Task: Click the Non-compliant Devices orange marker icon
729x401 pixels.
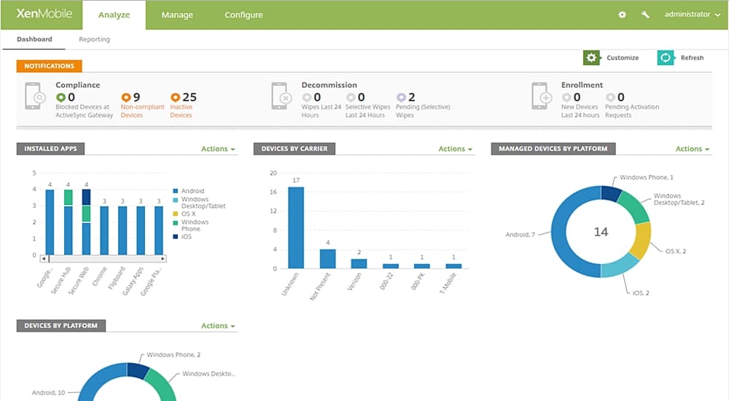Action: (x=125, y=97)
